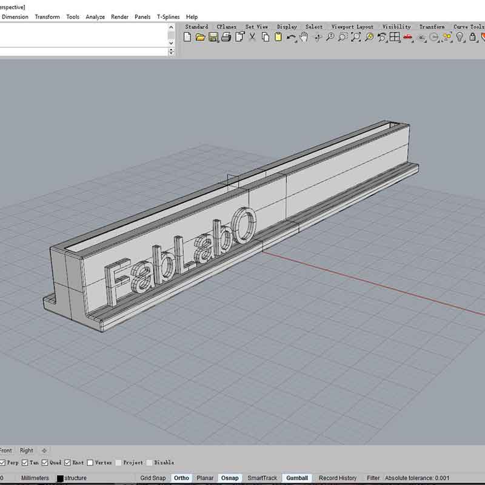This screenshot has height=485, width=485.
Task: Undo the last action
Action: [290, 38]
